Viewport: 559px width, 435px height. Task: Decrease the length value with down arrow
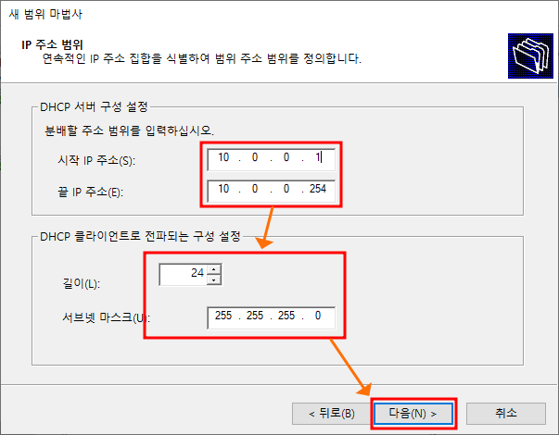(x=213, y=280)
